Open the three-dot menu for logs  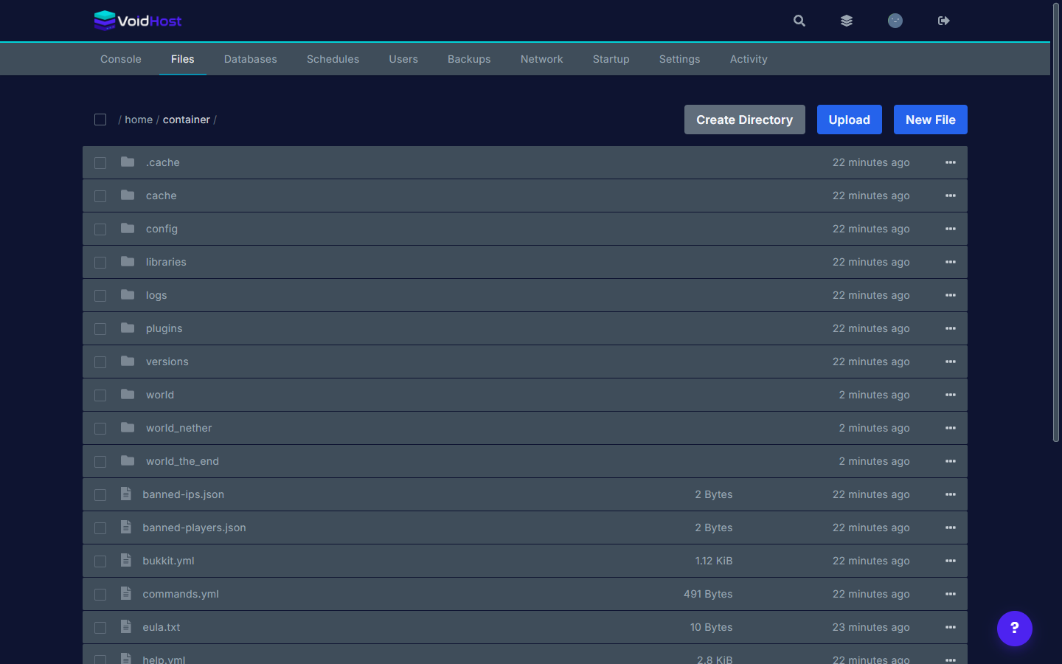coord(951,295)
